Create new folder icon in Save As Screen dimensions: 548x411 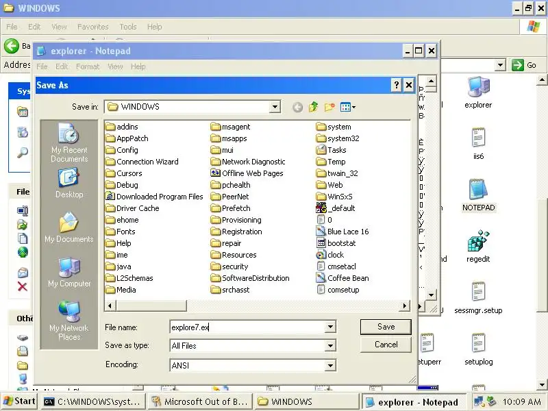[329, 107]
